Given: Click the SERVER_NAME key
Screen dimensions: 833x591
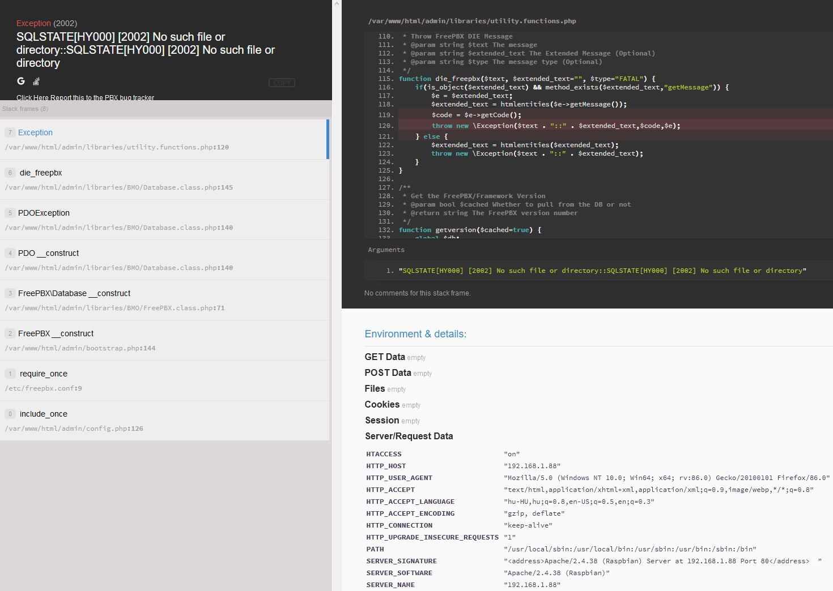Looking at the screenshot, I should click(x=390, y=585).
